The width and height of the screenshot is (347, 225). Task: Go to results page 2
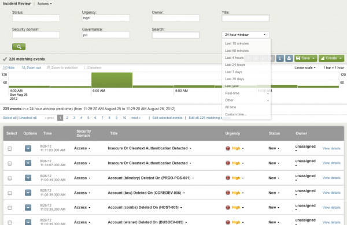(67, 118)
